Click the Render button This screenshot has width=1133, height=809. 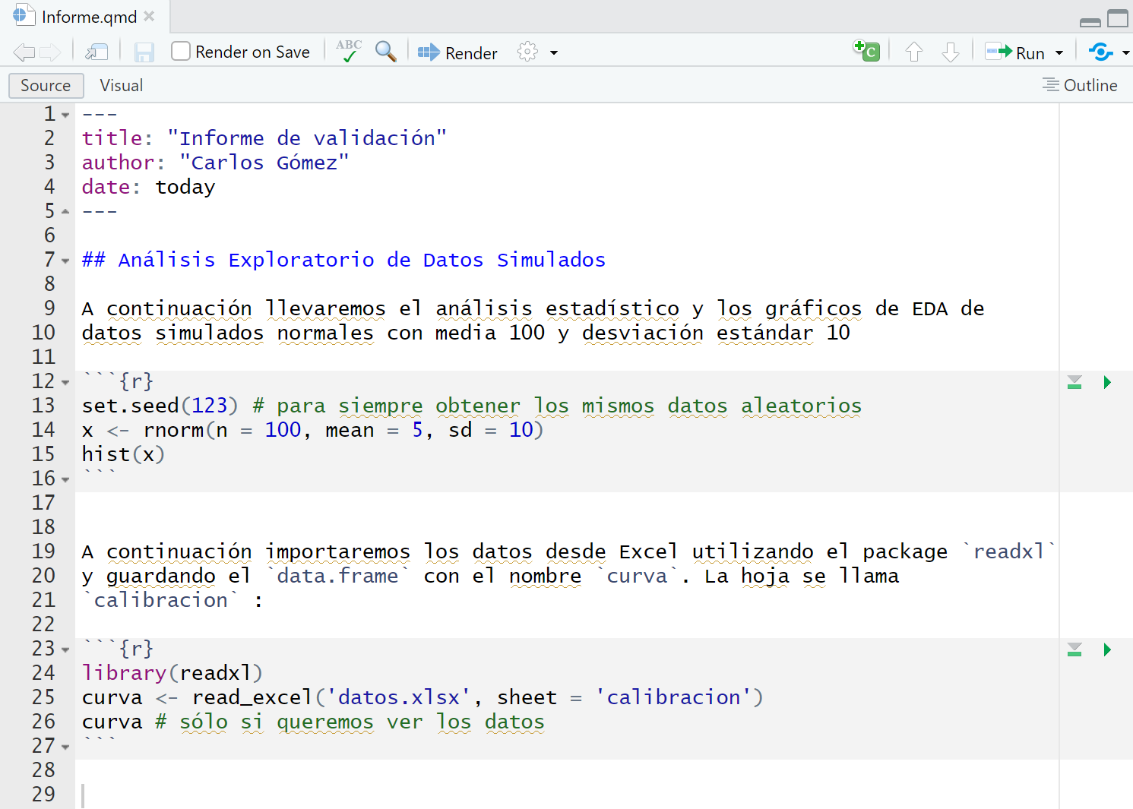pos(458,52)
